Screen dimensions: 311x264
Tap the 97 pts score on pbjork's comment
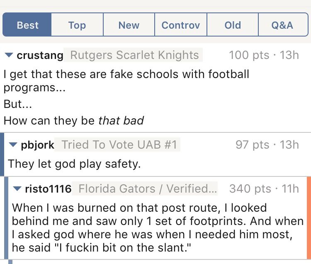click(x=252, y=145)
